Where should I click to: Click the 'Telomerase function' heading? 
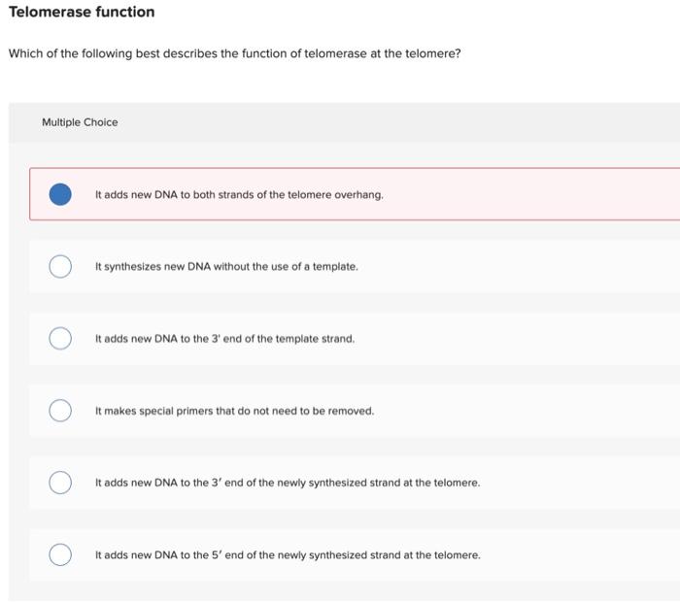coord(82,12)
